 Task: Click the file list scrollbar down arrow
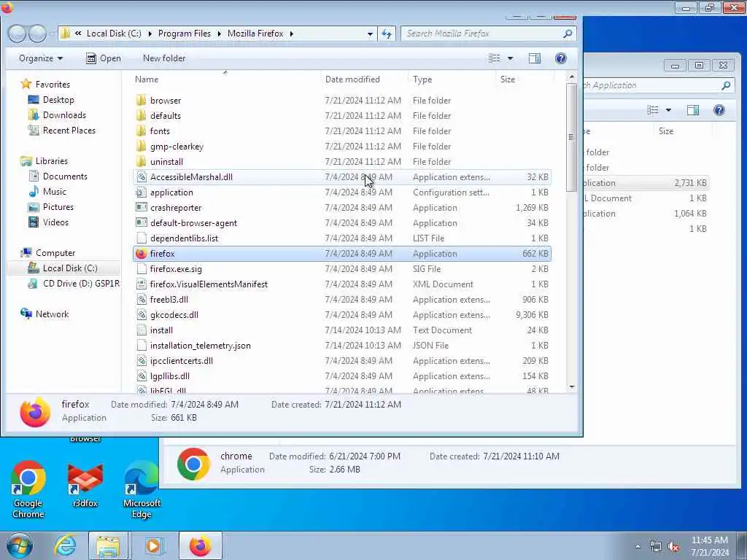[x=572, y=388]
